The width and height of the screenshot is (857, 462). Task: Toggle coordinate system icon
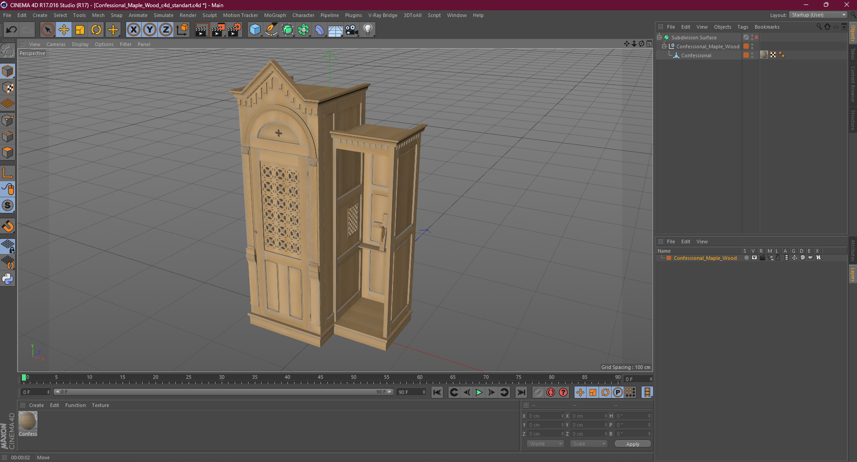pos(182,30)
